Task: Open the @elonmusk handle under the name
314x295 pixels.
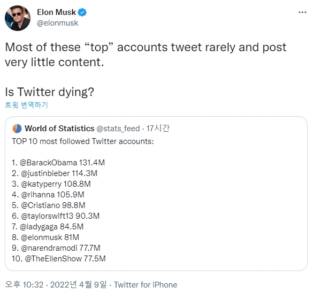Action: (x=57, y=23)
